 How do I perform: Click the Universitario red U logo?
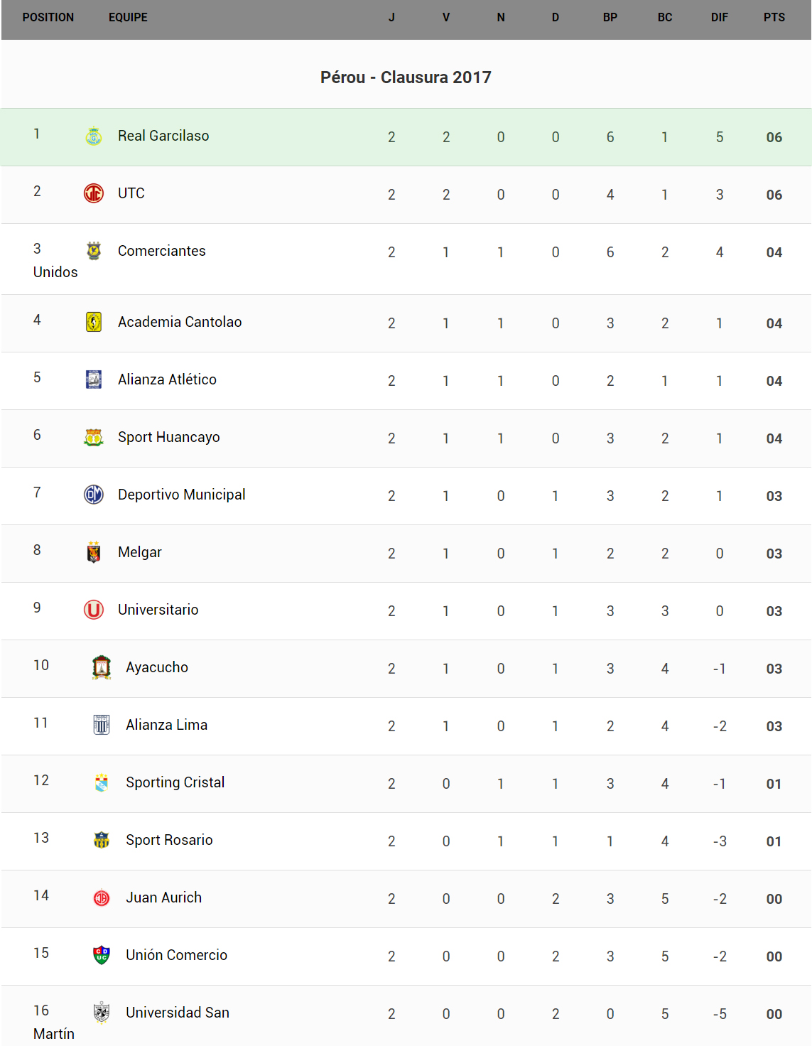pyautogui.click(x=94, y=610)
